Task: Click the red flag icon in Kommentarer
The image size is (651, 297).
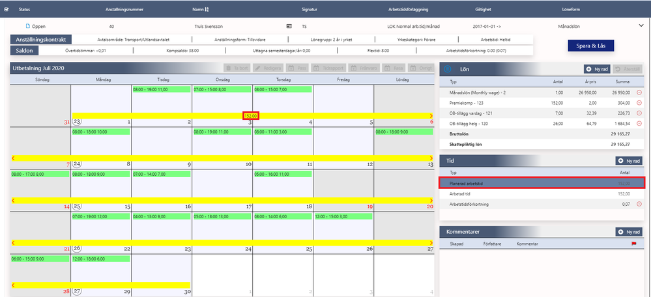Action: (x=633, y=244)
